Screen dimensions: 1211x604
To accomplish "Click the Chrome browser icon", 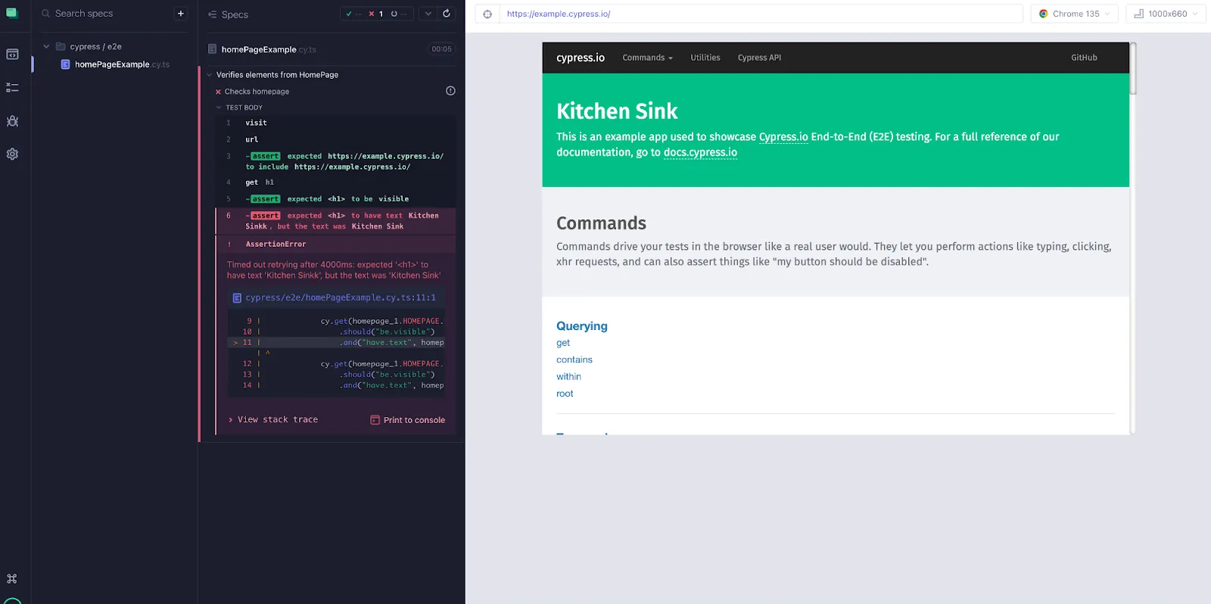I will click(1043, 14).
